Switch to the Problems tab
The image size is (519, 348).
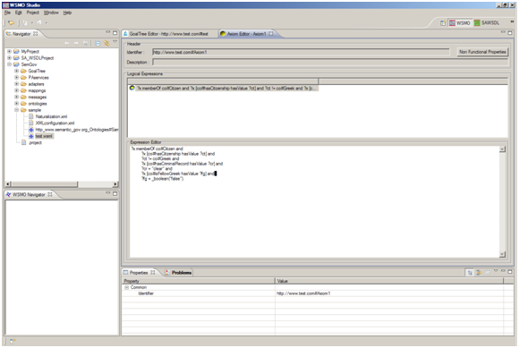click(178, 273)
